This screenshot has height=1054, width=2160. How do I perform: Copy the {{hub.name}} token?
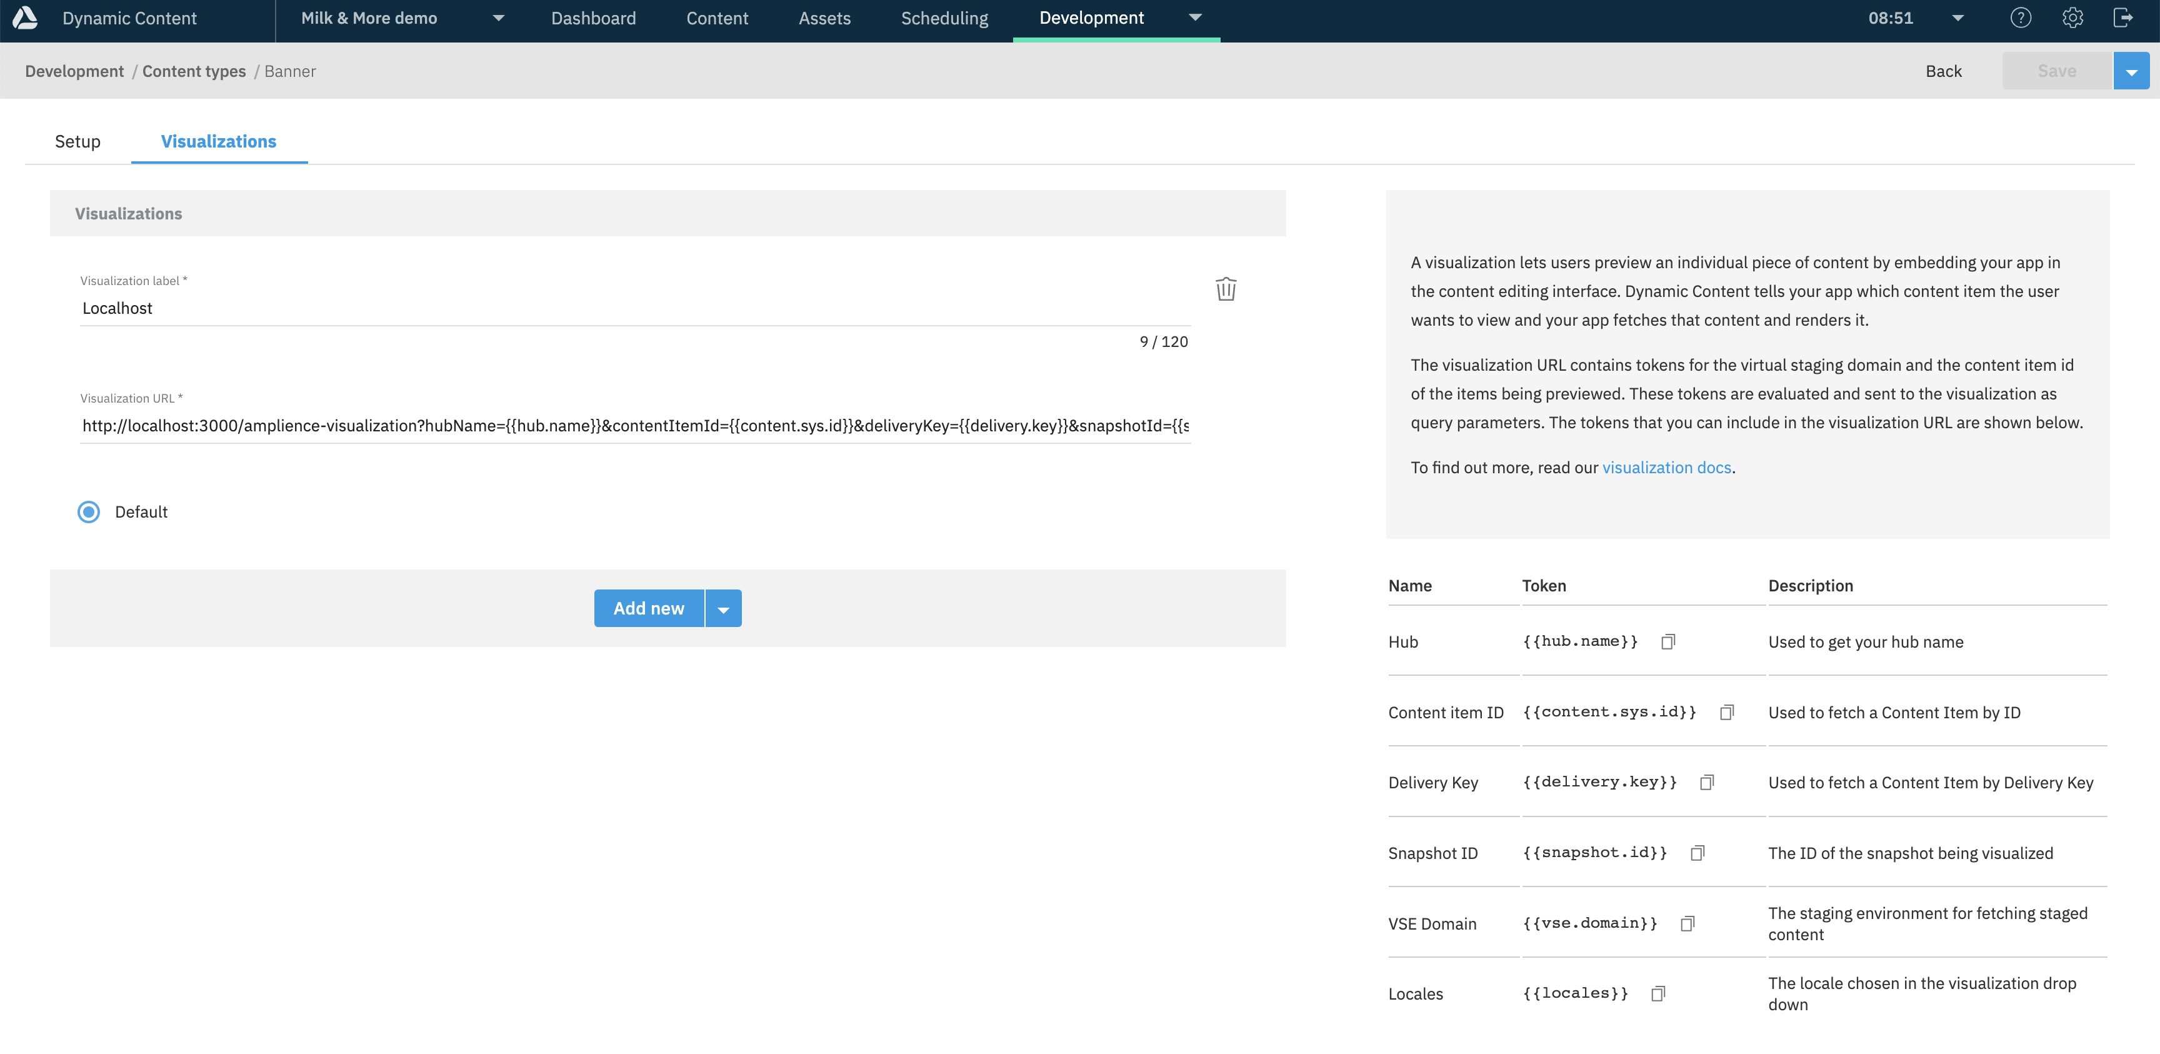click(1667, 641)
